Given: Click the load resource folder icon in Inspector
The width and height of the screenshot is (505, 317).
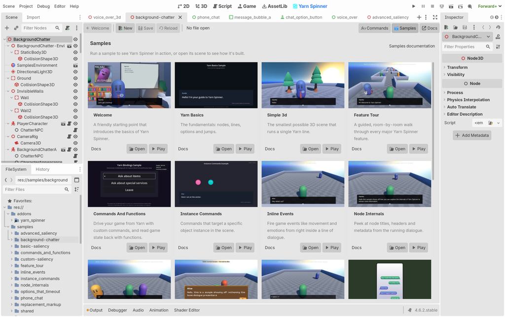Looking at the screenshot, I should [455, 28].
